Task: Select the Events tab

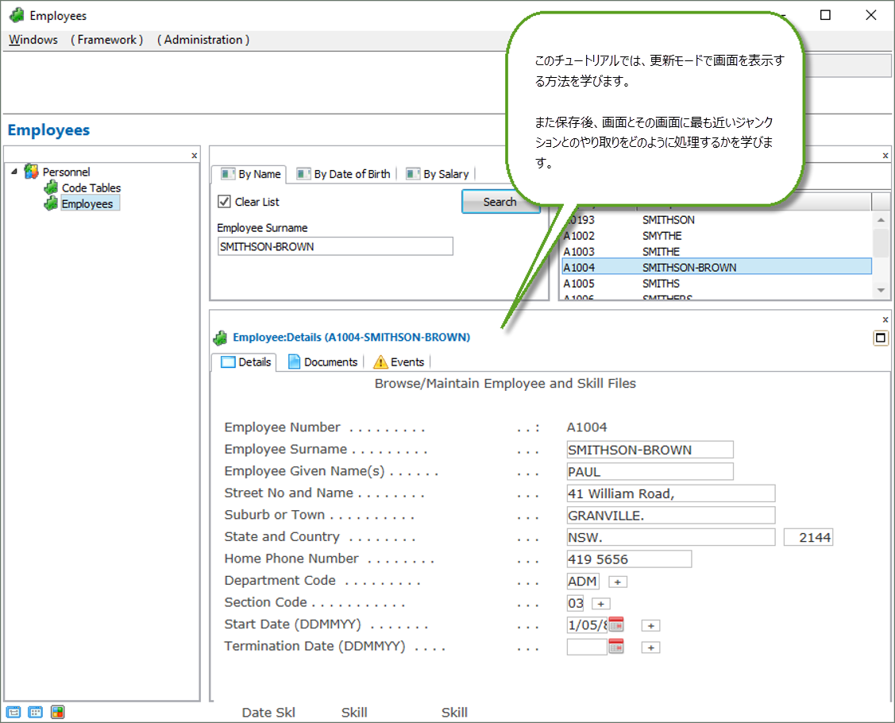Action: coord(399,362)
